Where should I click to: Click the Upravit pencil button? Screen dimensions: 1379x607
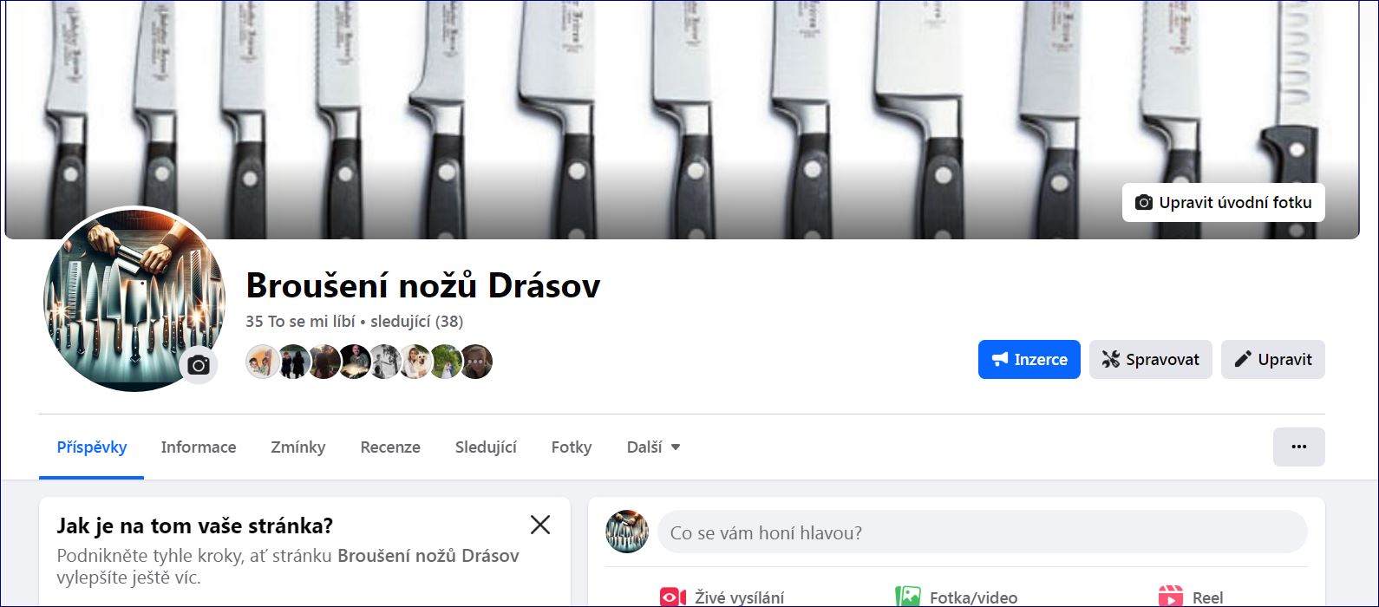(1272, 359)
